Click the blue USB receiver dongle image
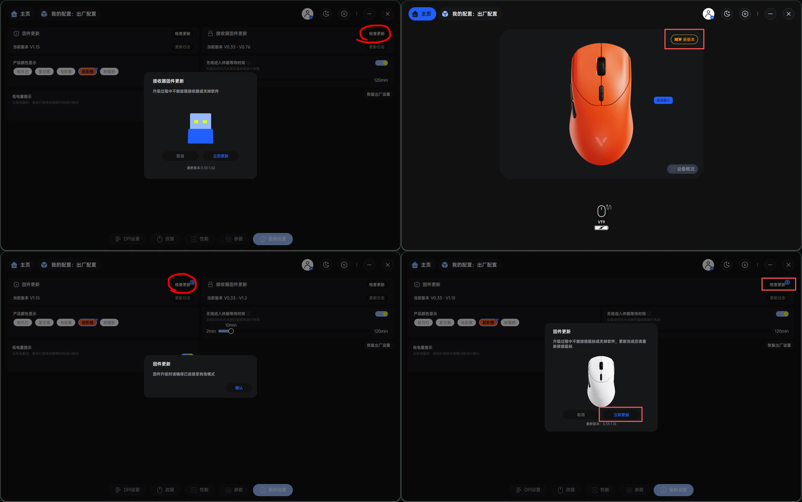 [x=200, y=129]
